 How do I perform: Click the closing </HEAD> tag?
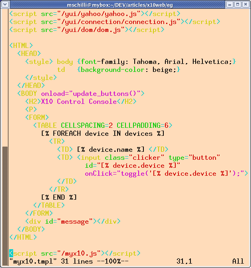click(x=31, y=85)
